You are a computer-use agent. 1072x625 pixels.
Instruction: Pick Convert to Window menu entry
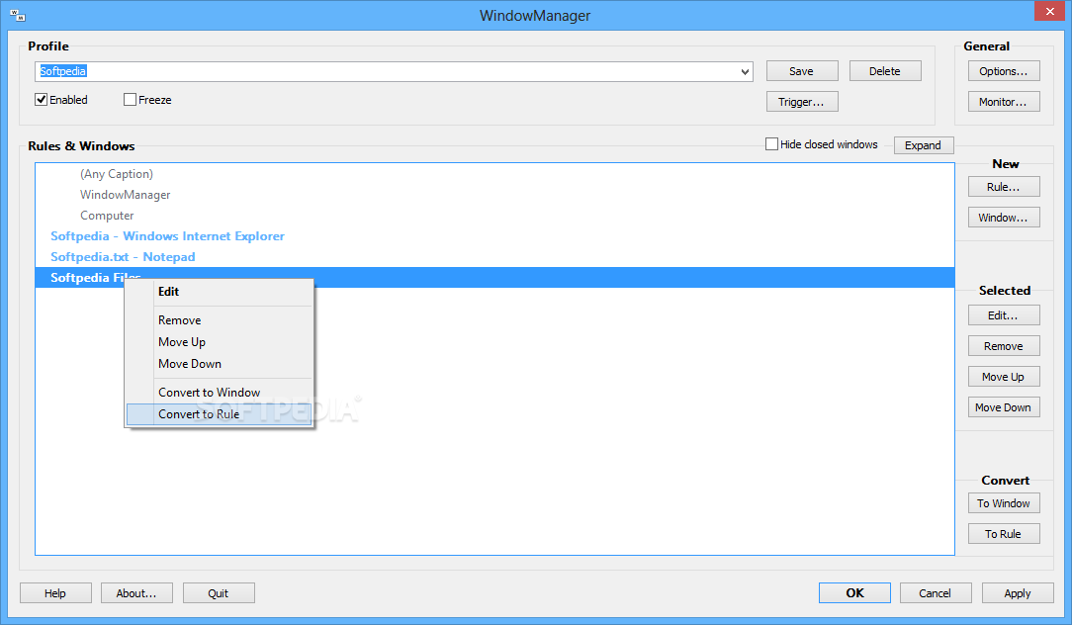219,393
